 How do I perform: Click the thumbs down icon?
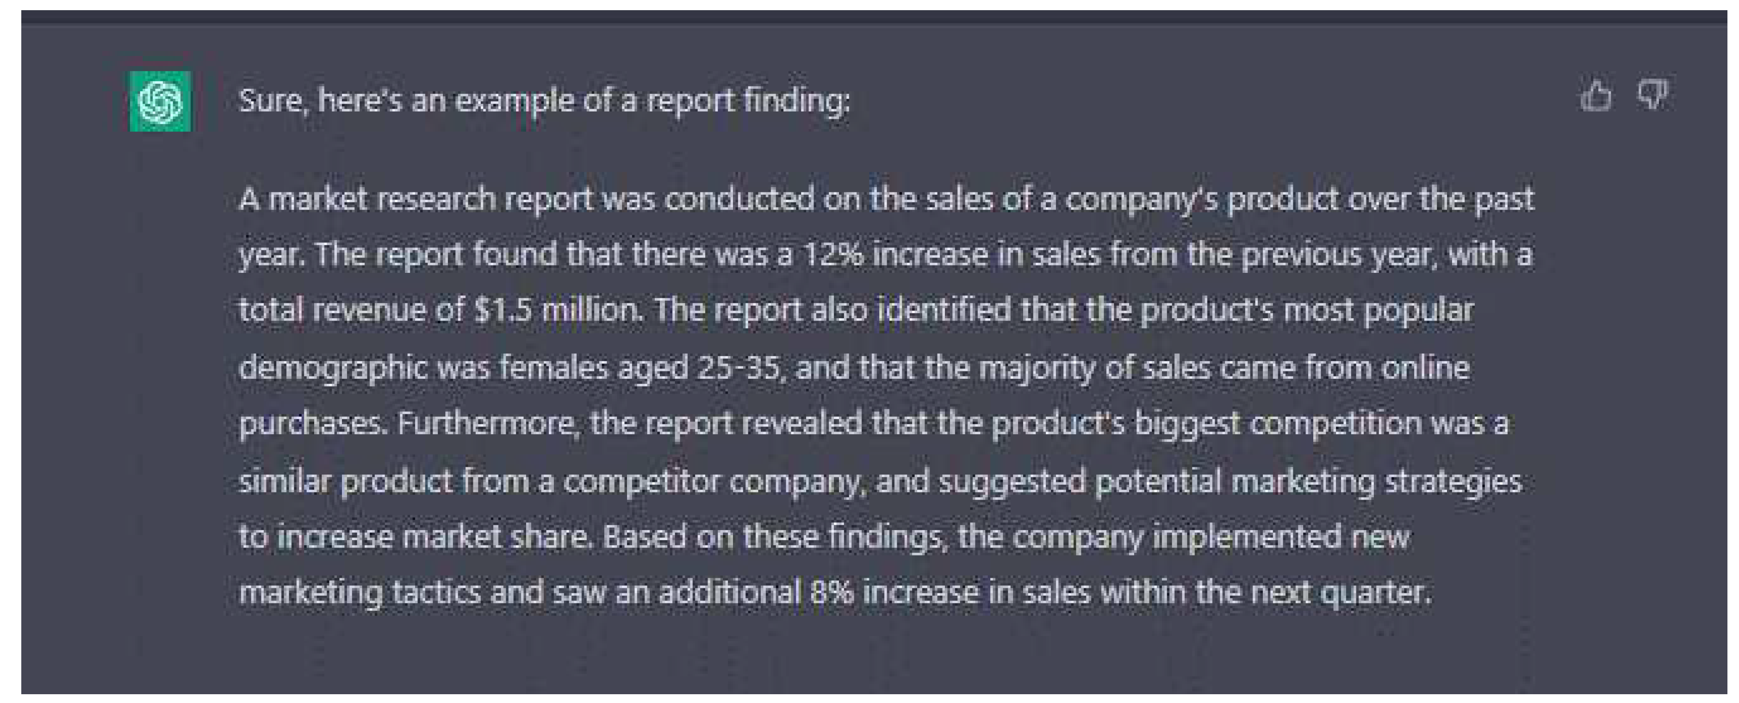pos(1652,94)
